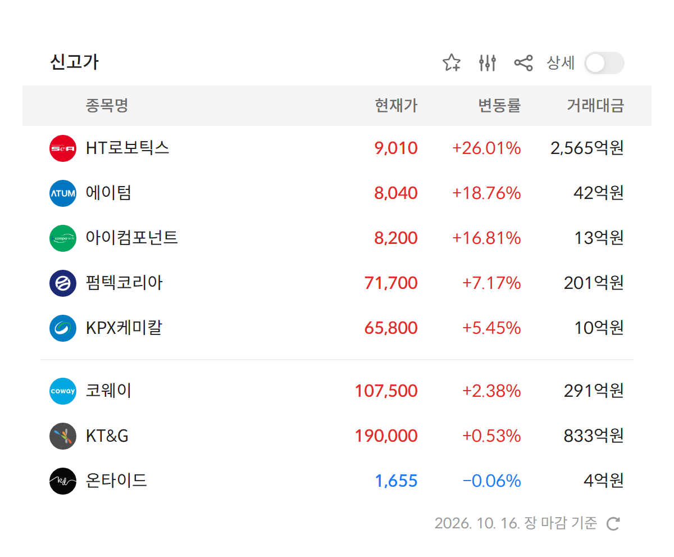
Task: Click the 4억원 trading value
Action: [x=604, y=481]
